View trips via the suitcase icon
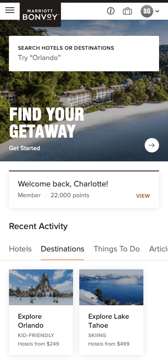 coord(127,11)
